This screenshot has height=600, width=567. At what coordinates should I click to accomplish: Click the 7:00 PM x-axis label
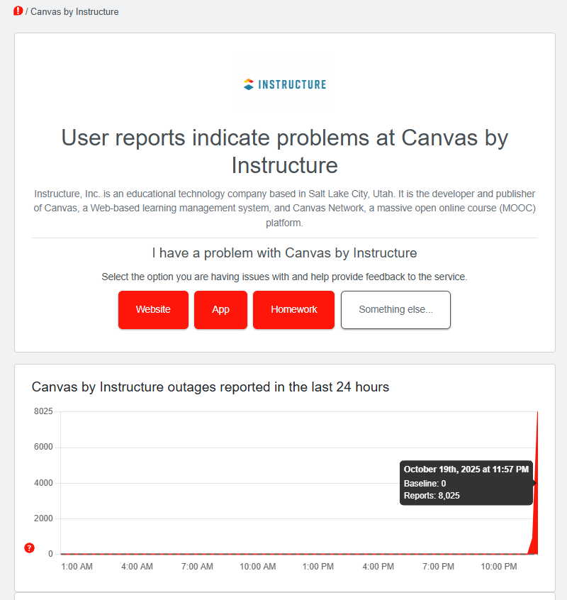pos(438,567)
